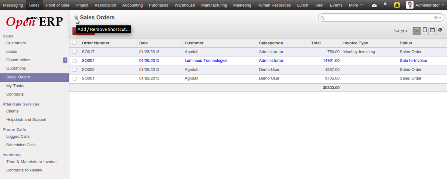Screen dimensions: 447x179
Task: Sort by Salesperson column header
Action: tap(271, 43)
